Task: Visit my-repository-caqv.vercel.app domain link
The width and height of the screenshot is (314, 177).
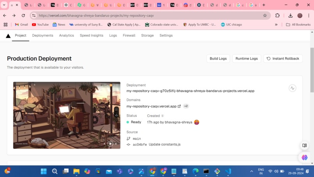Action: click(x=153, y=106)
